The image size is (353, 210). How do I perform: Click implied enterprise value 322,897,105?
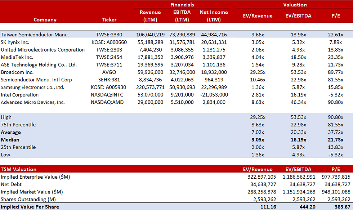262,177
